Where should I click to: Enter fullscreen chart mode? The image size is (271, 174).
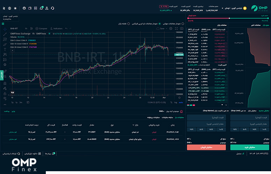pyautogui.click(x=176, y=29)
